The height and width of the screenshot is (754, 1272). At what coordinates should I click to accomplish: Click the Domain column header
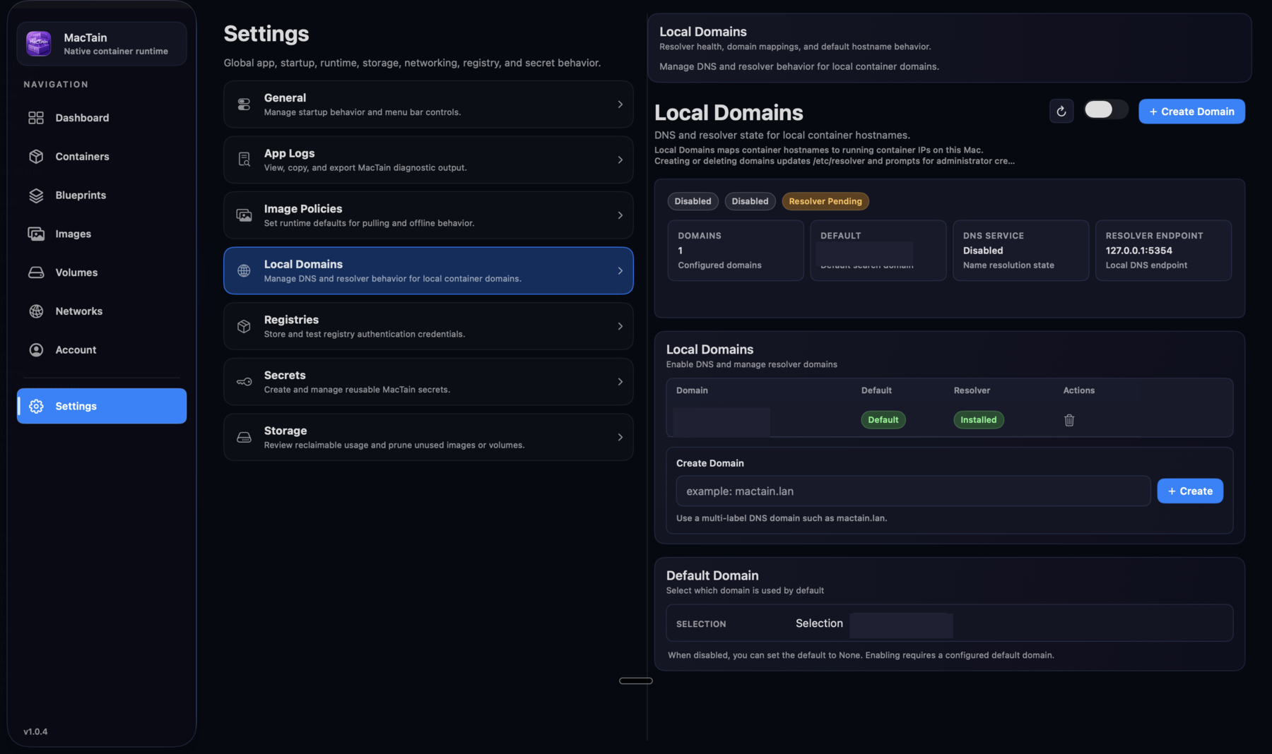(692, 390)
